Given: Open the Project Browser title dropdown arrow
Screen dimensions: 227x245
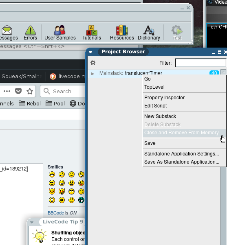Looking at the screenshot, I should (90, 52).
